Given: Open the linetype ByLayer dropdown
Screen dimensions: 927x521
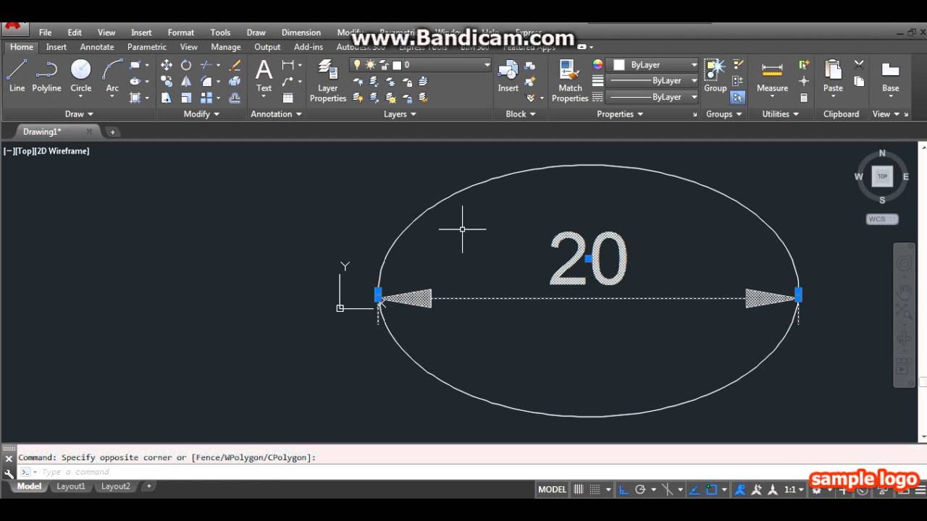Looking at the screenshot, I should click(x=652, y=97).
